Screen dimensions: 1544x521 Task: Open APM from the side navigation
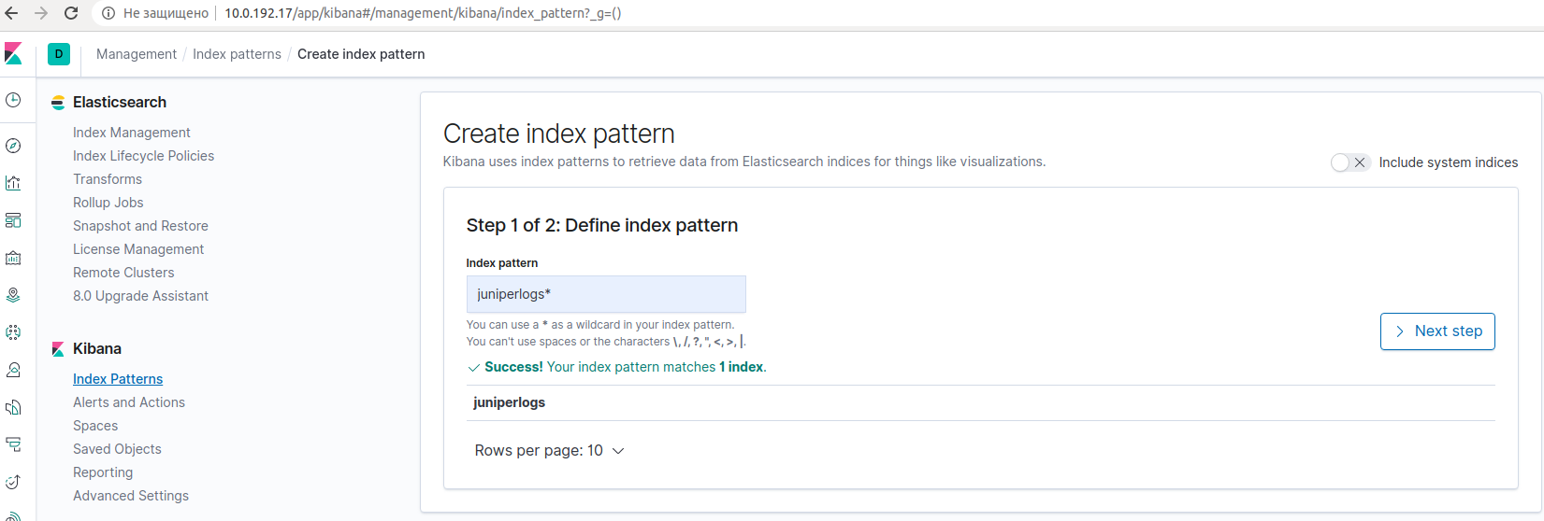(13, 444)
